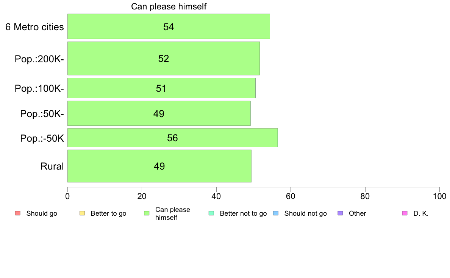
Task: Click the yellow Better to go swatch
Action: pyautogui.click(x=82, y=213)
